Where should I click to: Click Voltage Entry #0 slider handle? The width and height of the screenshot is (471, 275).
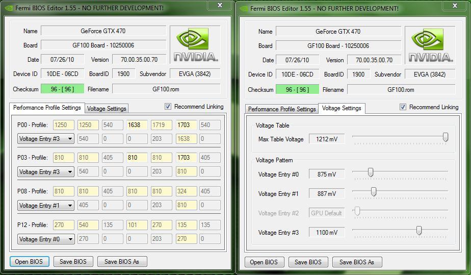coord(371,172)
